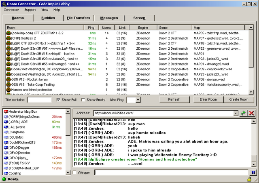Click the room icon for L@P CTF S3rv3R No.1
259x183 pixels.
[x=8, y=43]
